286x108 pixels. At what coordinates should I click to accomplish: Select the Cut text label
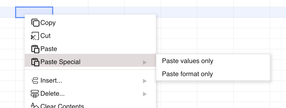[x=46, y=36]
